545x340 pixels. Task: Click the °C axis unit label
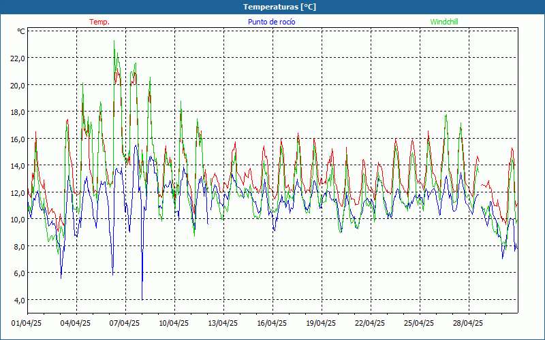tap(21, 31)
